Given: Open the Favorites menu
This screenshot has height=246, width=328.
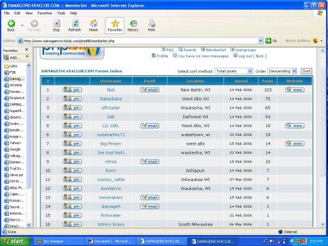Looking at the screenshot, I should (x=44, y=13).
